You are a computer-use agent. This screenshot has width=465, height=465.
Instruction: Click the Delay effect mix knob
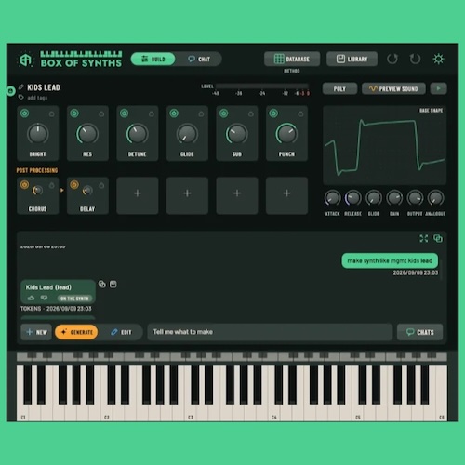tap(87, 191)
